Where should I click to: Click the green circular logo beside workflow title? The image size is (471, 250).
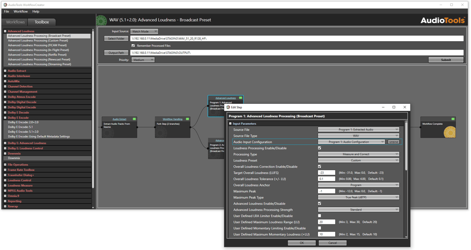click(102, 20)
